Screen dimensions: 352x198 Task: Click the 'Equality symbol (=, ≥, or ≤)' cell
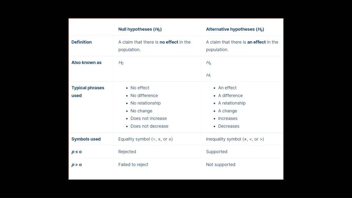point(145,139)
